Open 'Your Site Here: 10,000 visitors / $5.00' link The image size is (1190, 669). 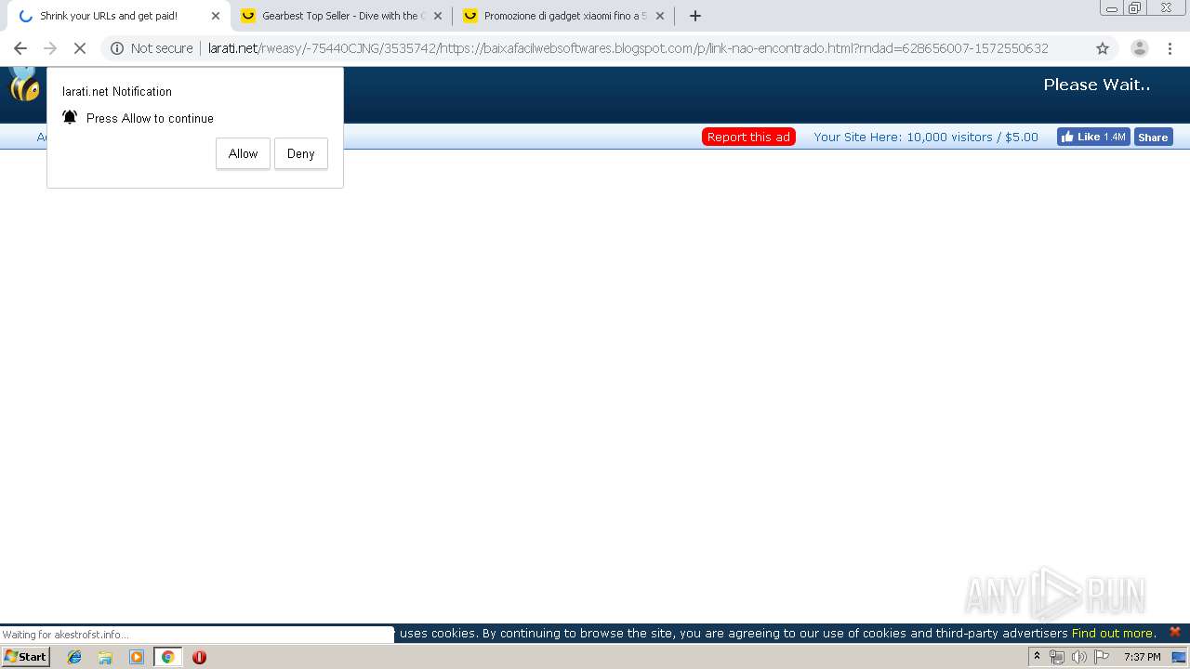[926, 137]
